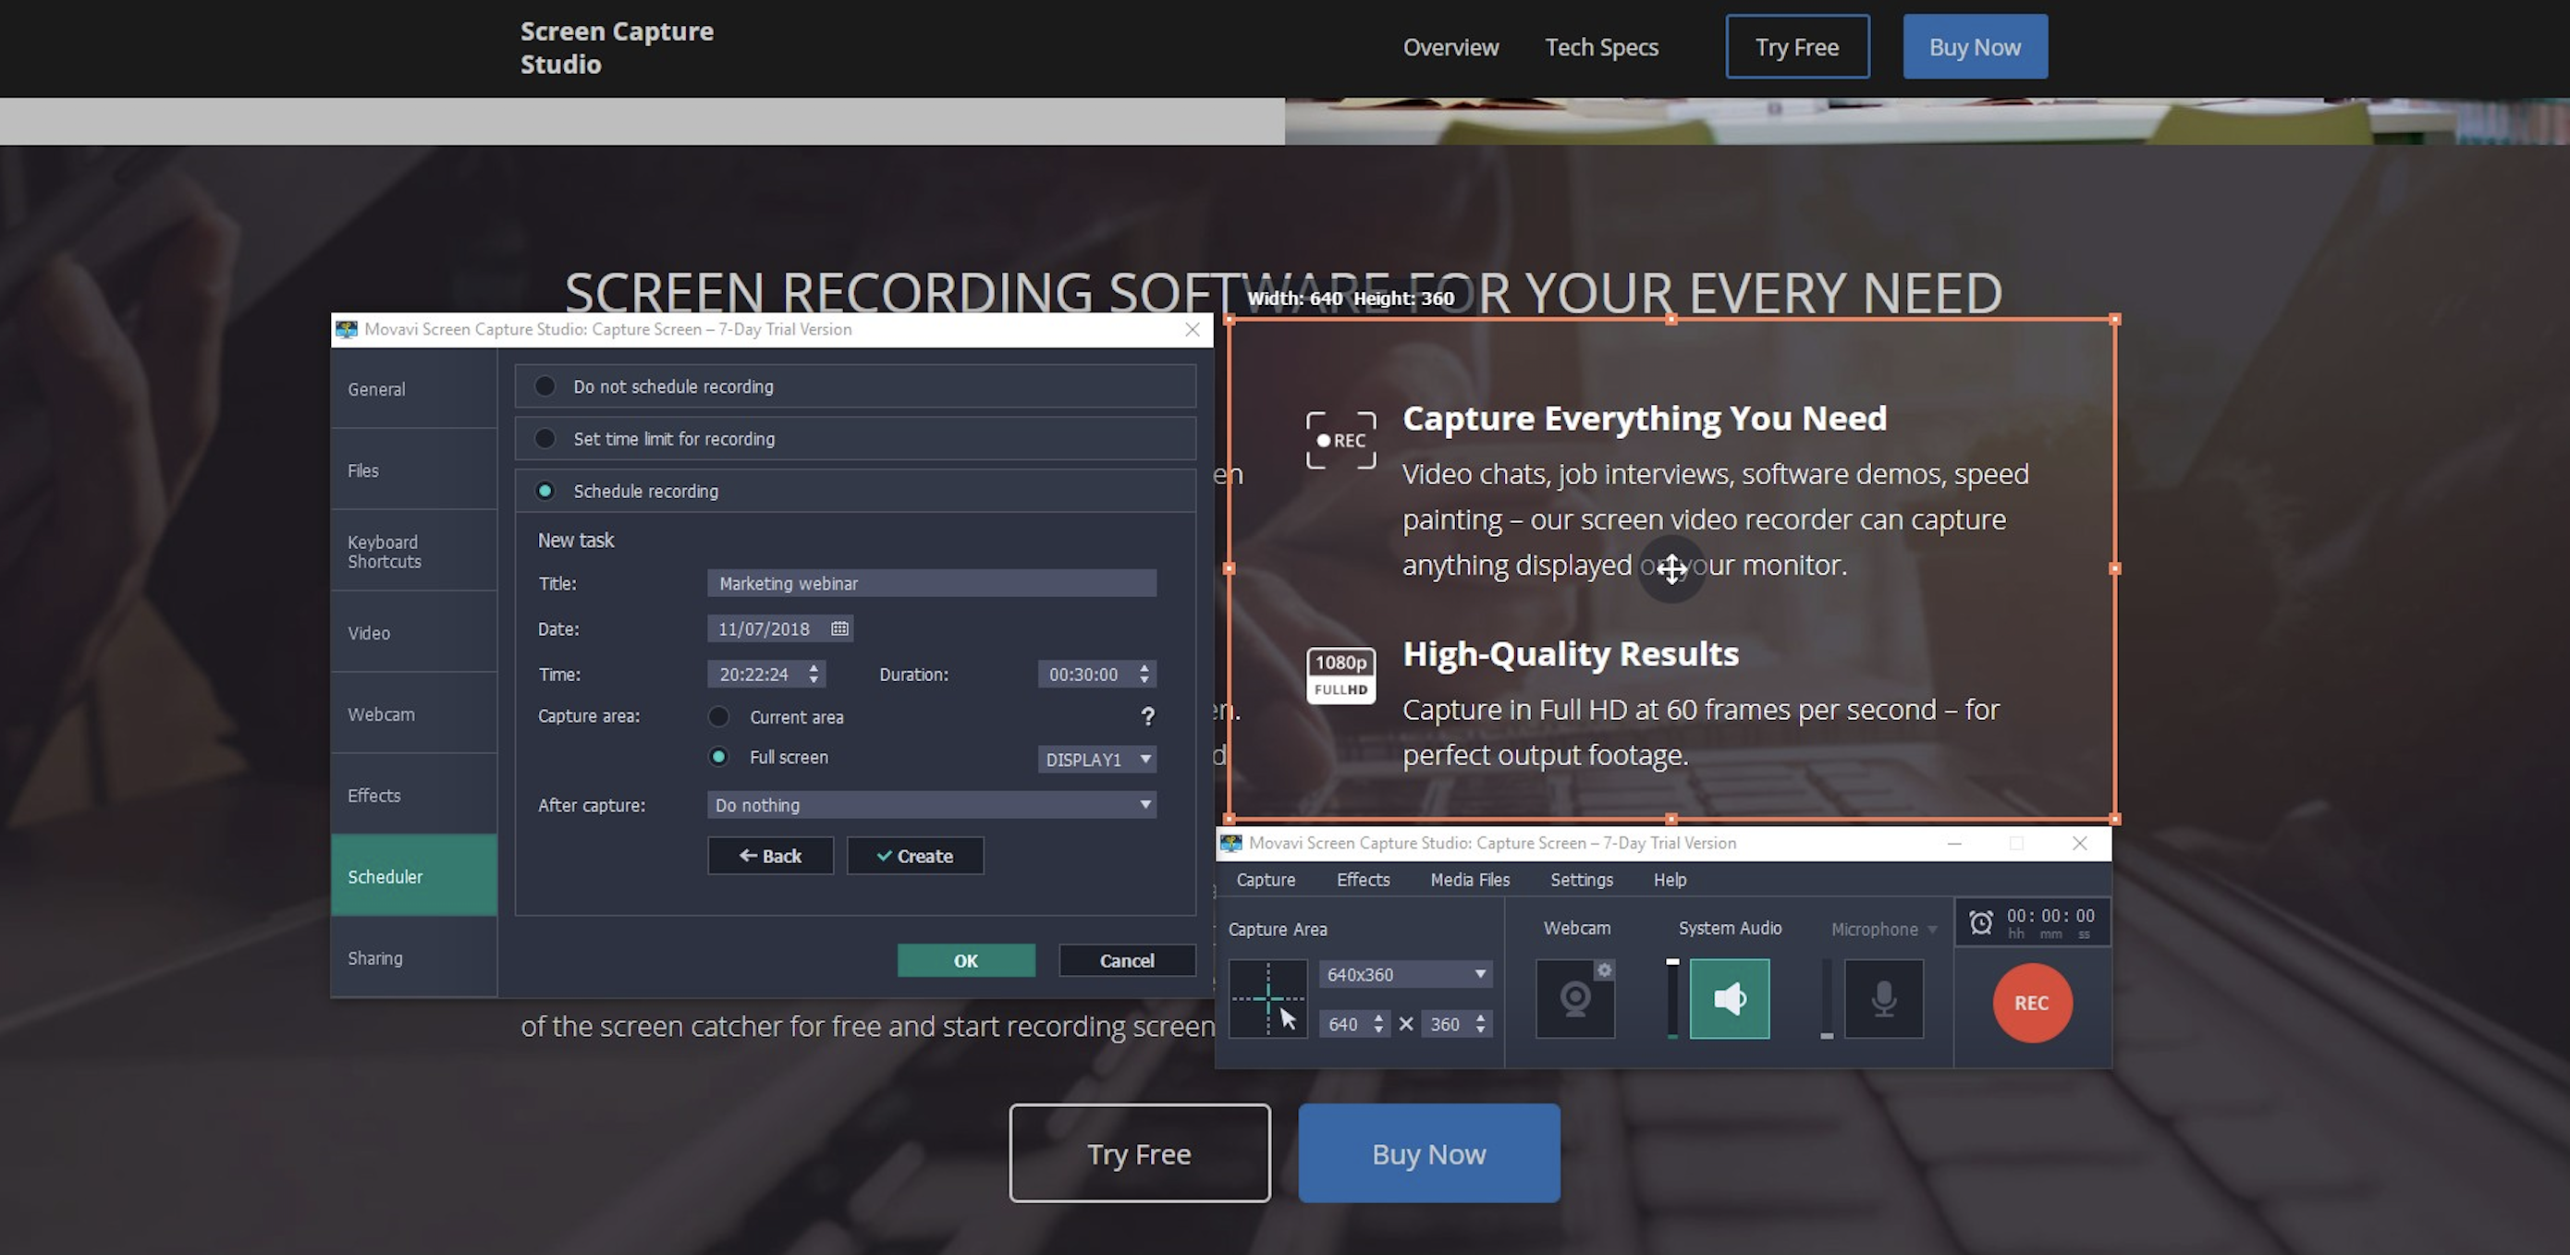Open the Capture tab in lower Movavi window
Screen dimensions: 2570x1255
[x=1266, y=880]
